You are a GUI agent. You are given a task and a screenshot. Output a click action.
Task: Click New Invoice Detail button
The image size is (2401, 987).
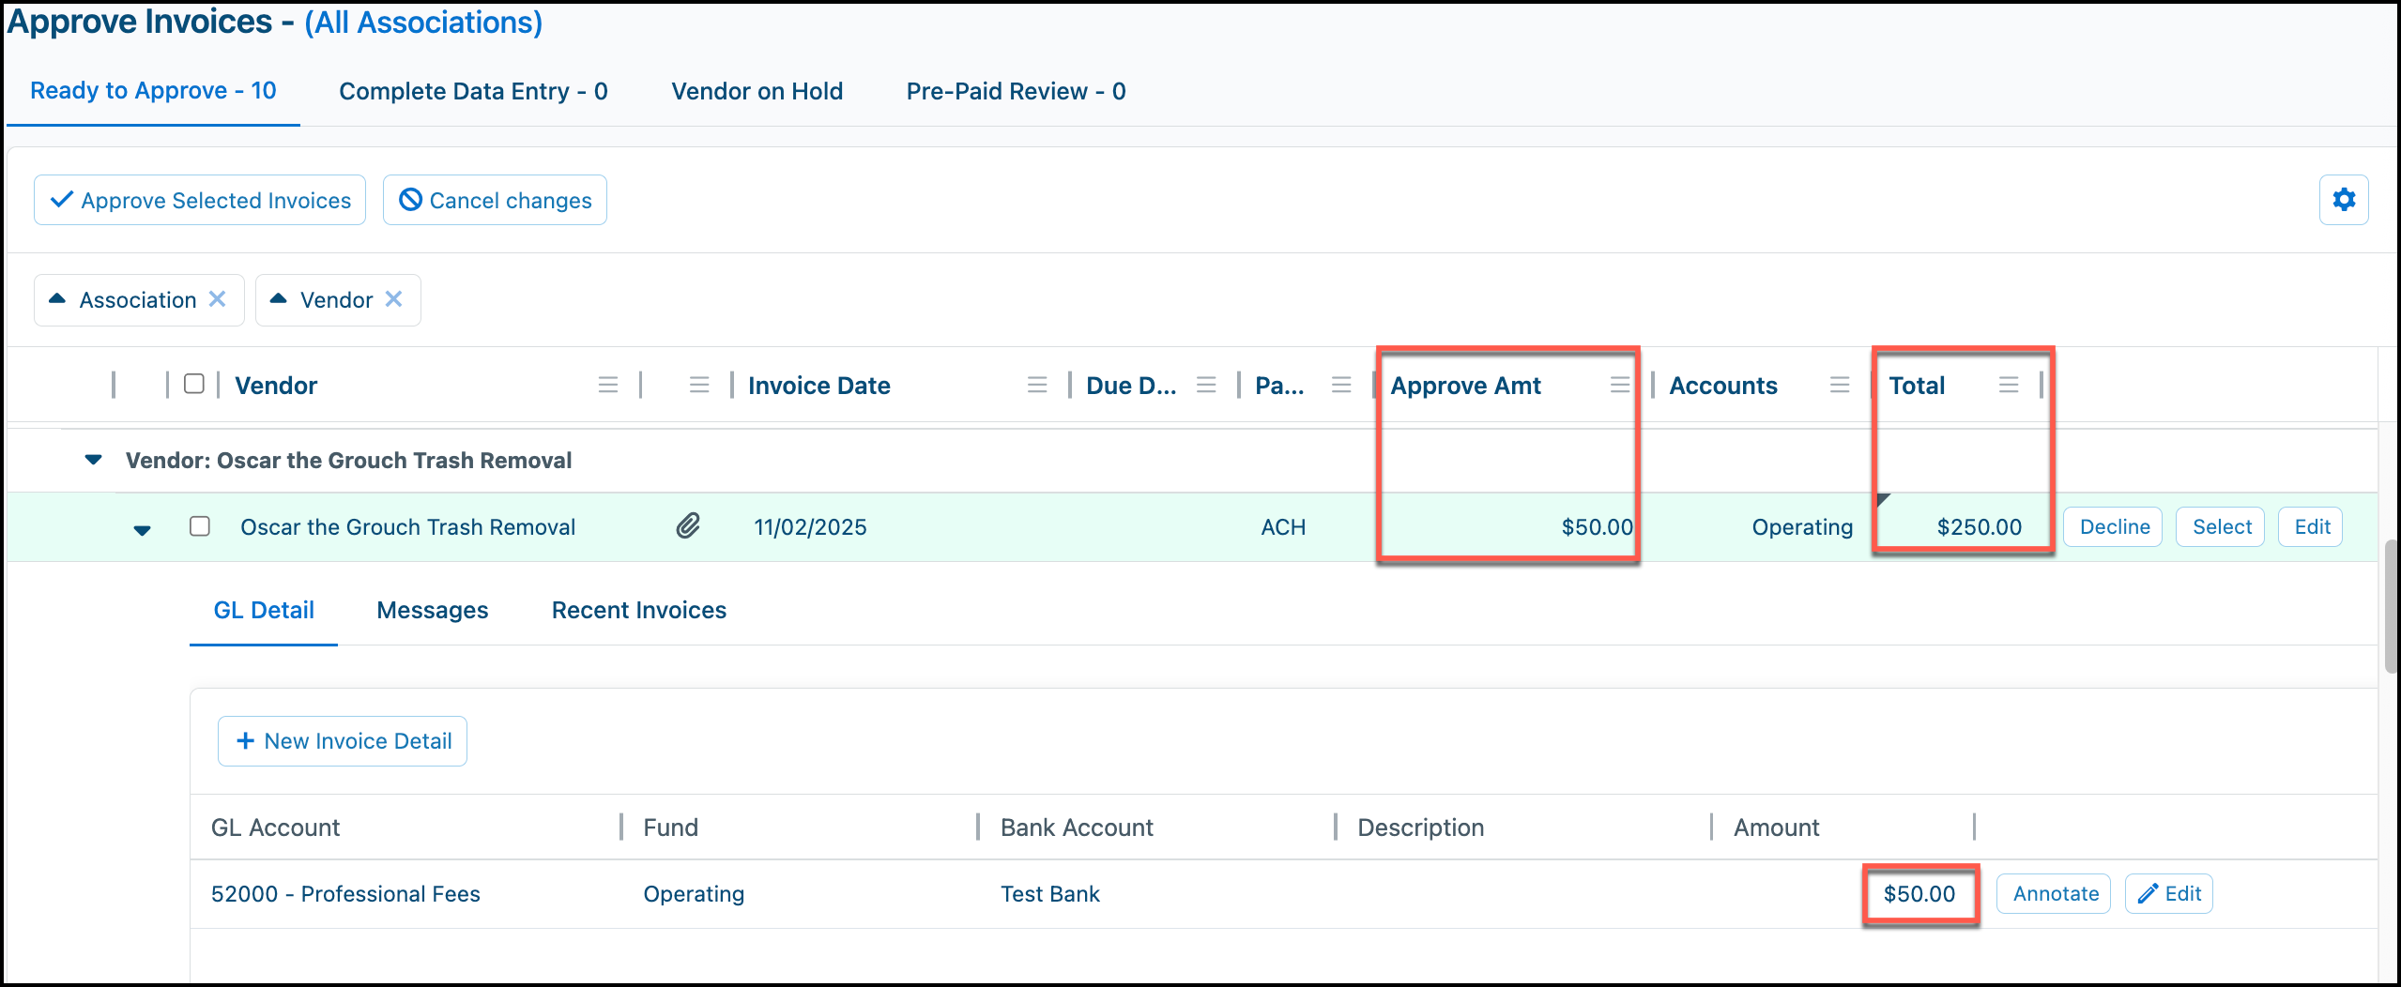click(343, 741)
